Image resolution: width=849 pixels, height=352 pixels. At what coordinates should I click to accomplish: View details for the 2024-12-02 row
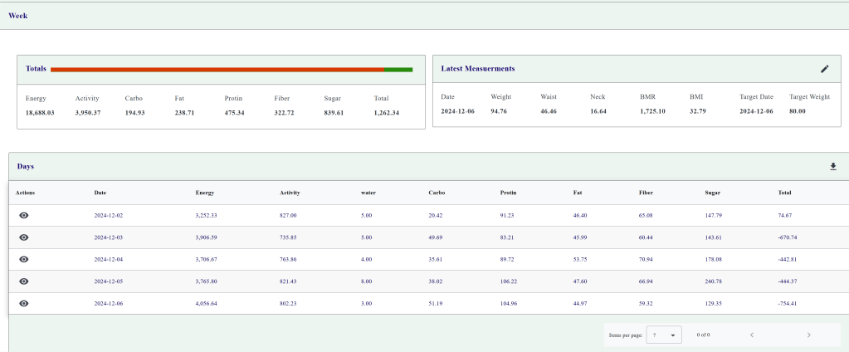[24, 215]
